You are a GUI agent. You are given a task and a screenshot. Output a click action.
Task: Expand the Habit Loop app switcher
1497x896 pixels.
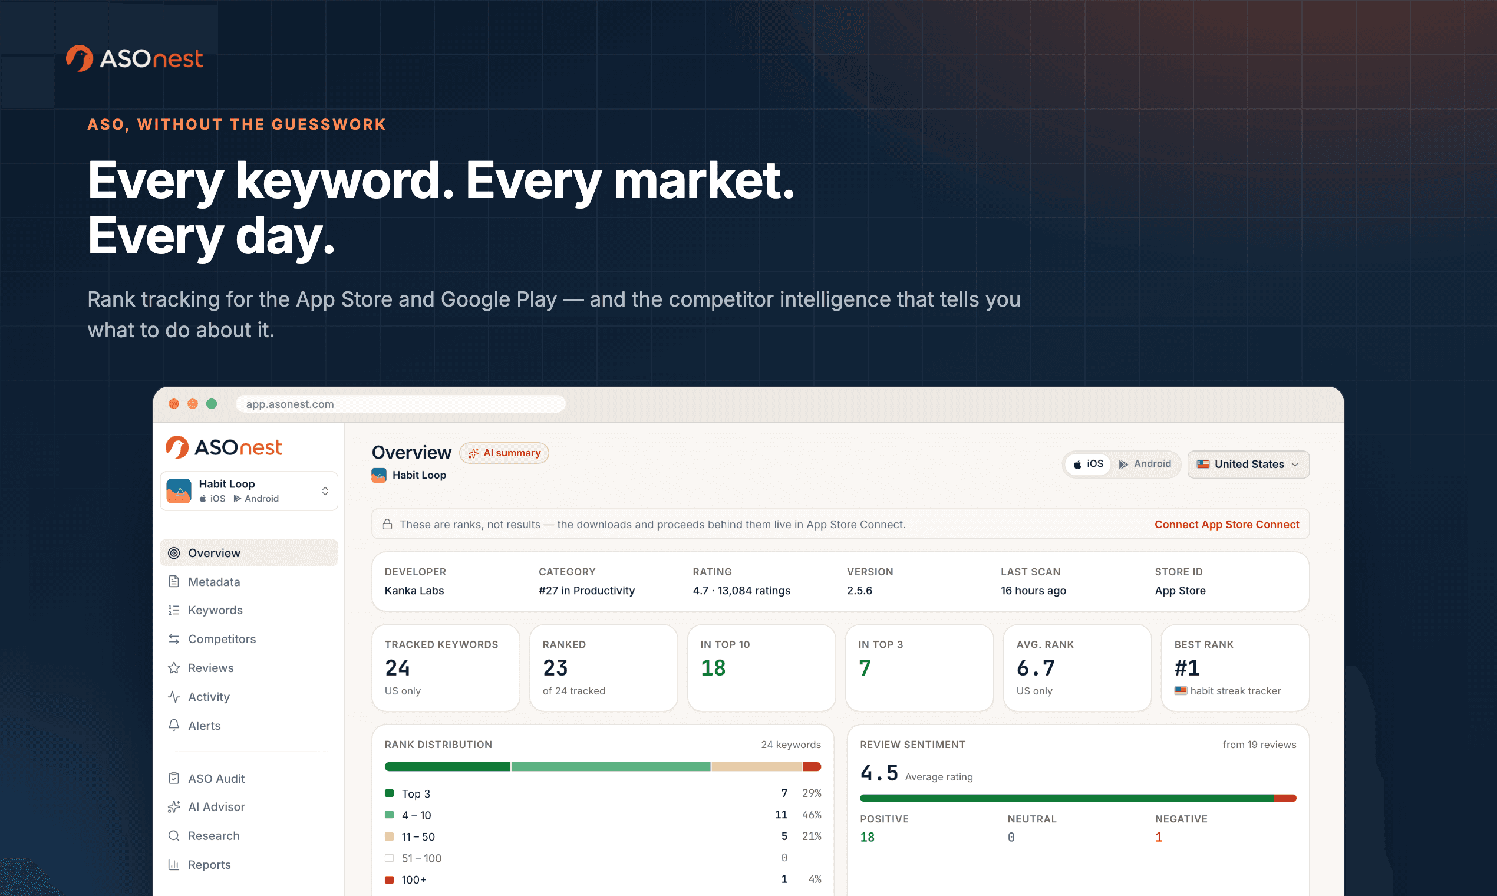pos(249,491)
